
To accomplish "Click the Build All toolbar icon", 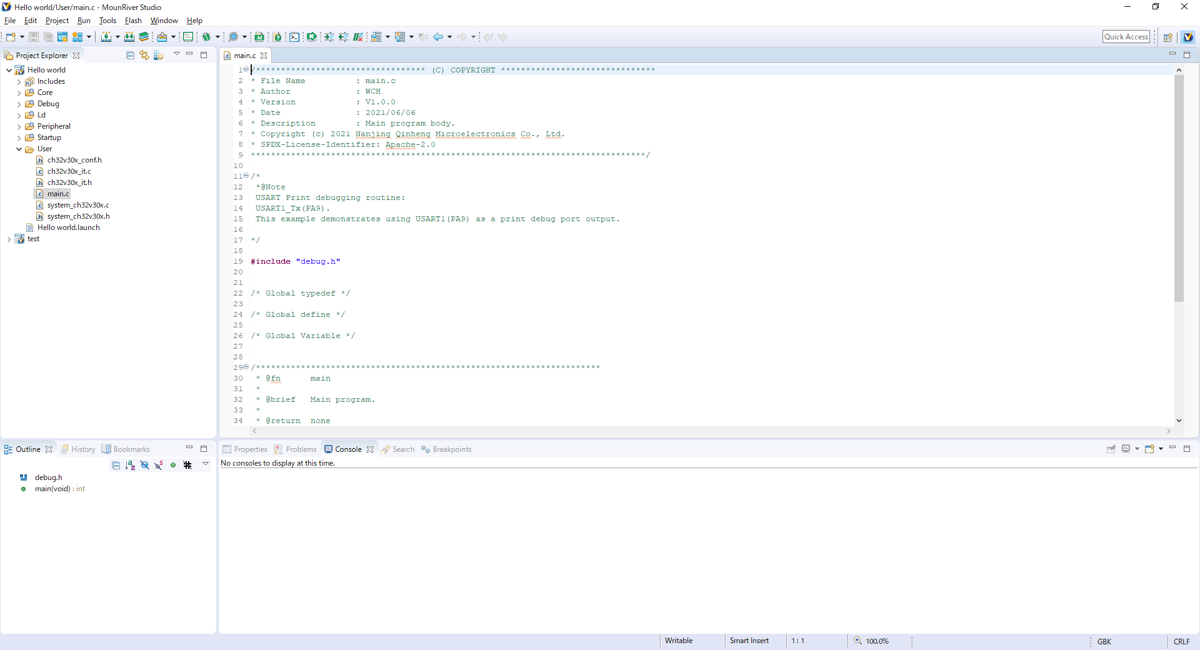I will 129,37.
